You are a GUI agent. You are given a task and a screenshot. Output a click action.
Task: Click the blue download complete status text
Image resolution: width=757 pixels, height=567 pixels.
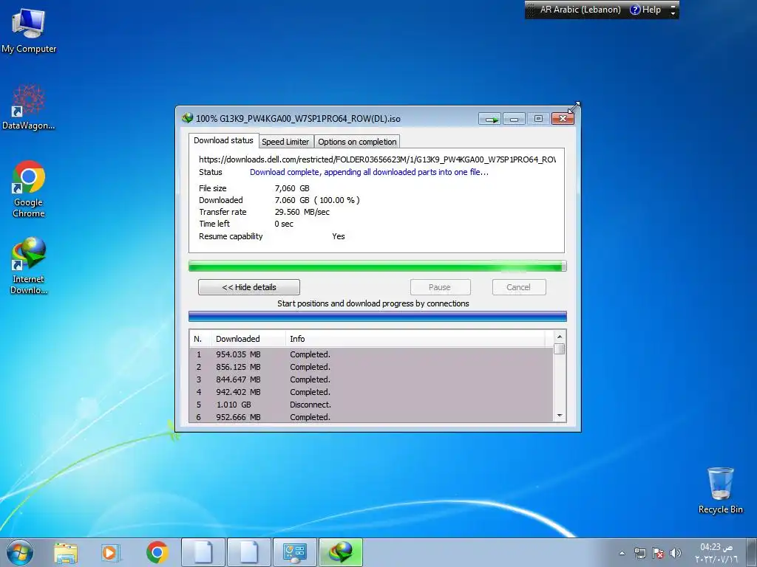point(369,172)
